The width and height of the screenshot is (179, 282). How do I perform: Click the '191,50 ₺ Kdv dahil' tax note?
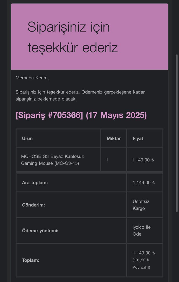pyautogui.click(x=141, y=264)
